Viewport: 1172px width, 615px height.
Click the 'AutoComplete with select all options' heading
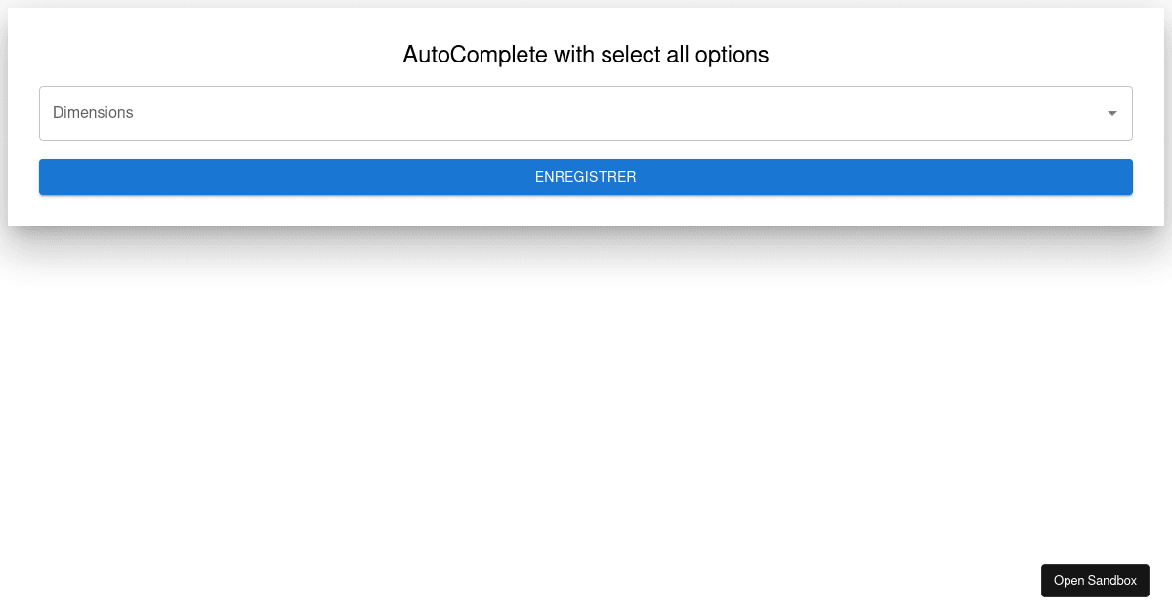(x=586, y=55)
